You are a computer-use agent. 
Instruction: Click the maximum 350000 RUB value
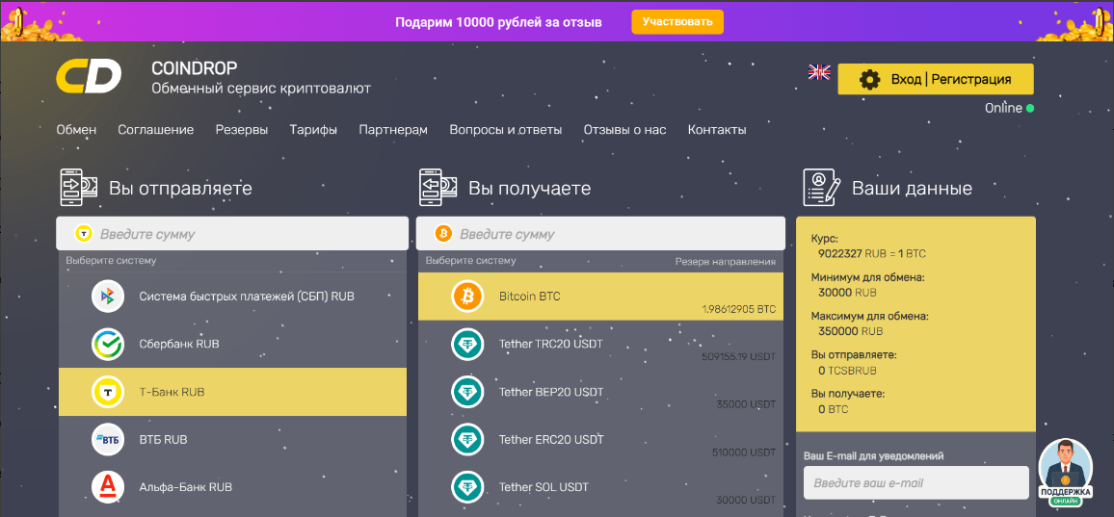point(850,331)
